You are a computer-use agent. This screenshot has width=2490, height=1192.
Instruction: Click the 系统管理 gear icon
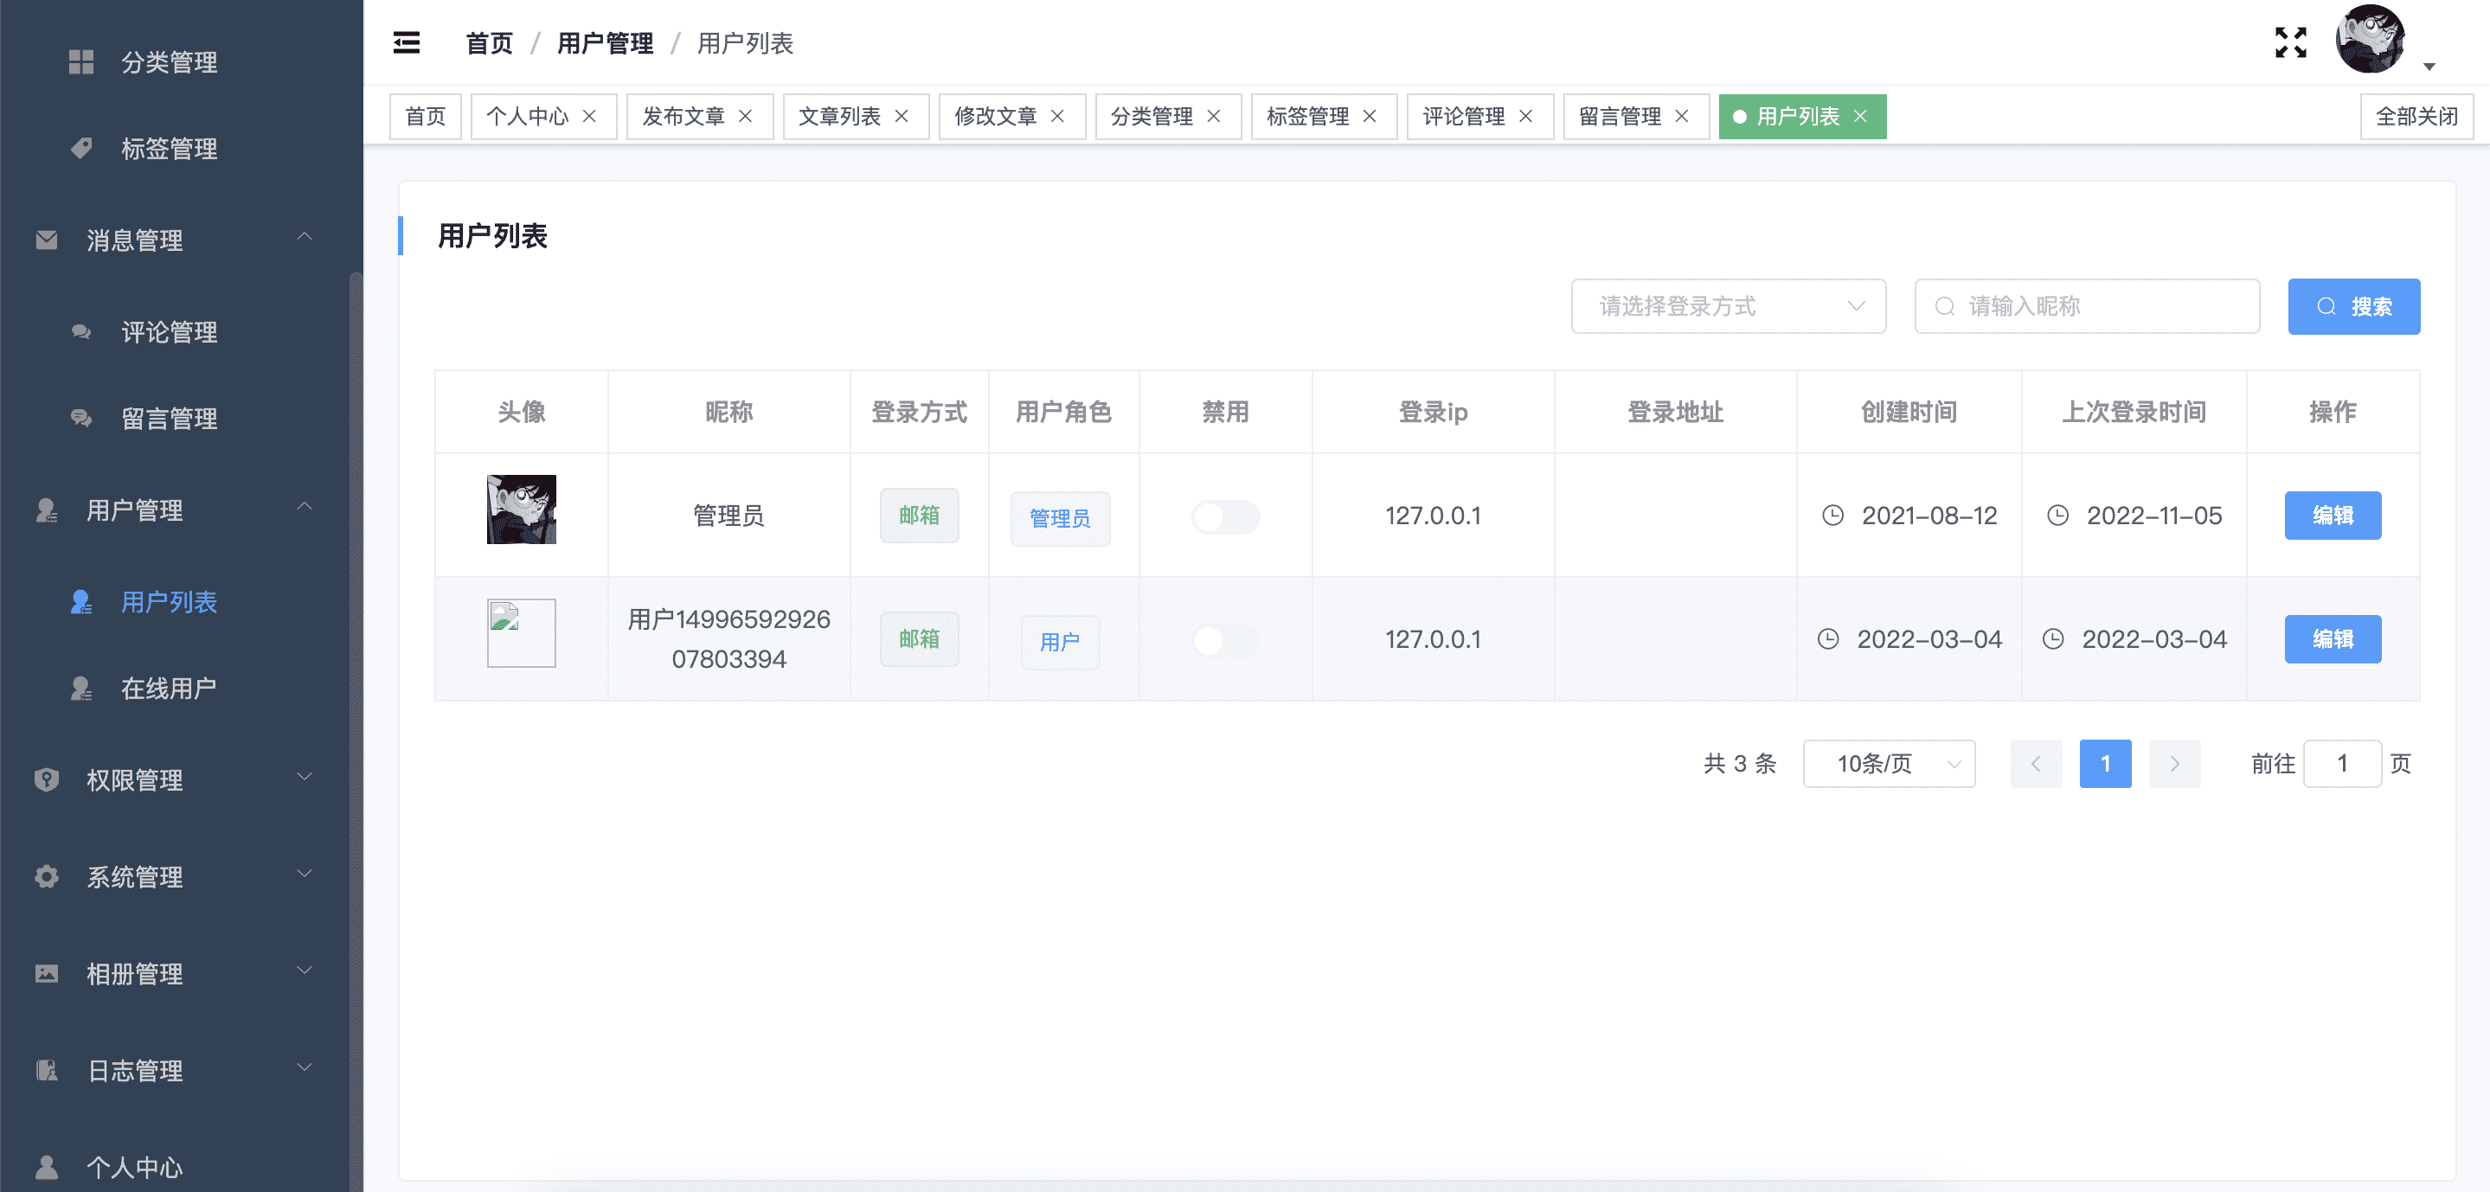click(47, 876)
